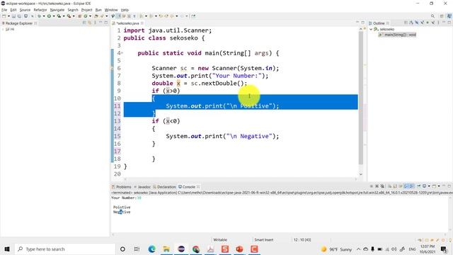This screenshot has width=453, height=255.
Task: Close the sekoseko.java editor tab
Action: [142, 23]
